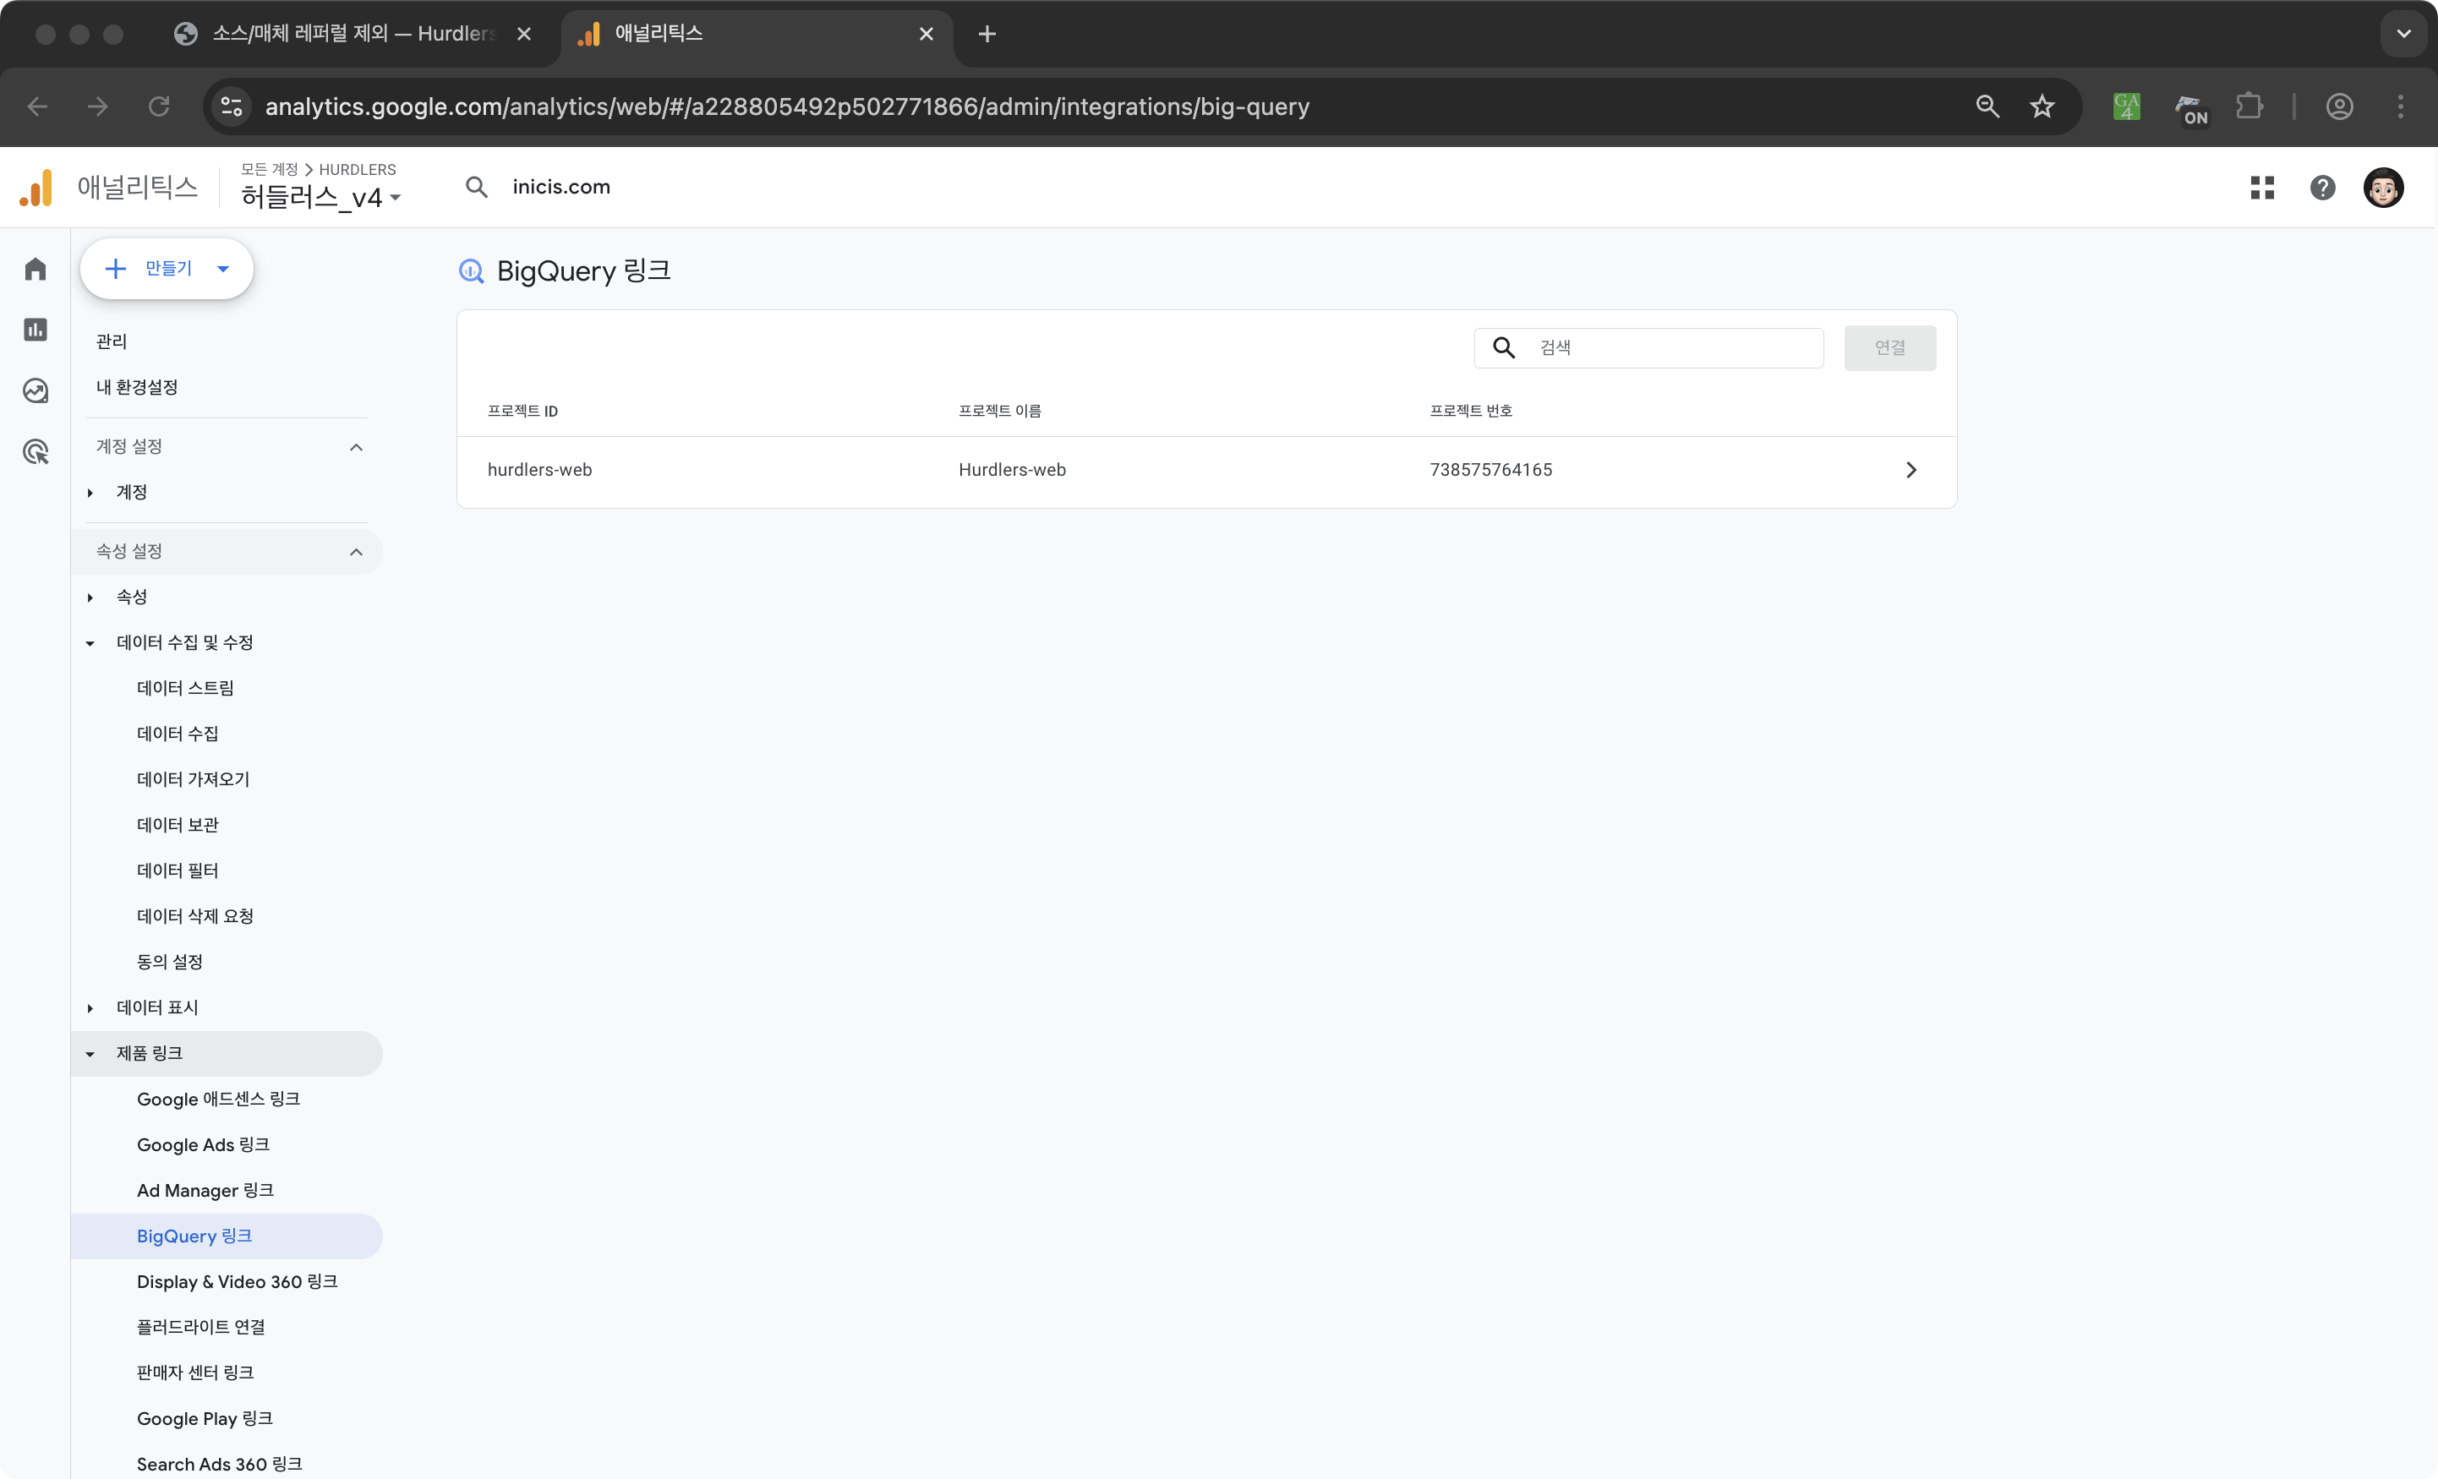This screenshot has height=1479, width=2438.
Task: Open Google 애드센스 링크
Action: coord(218,1100)
